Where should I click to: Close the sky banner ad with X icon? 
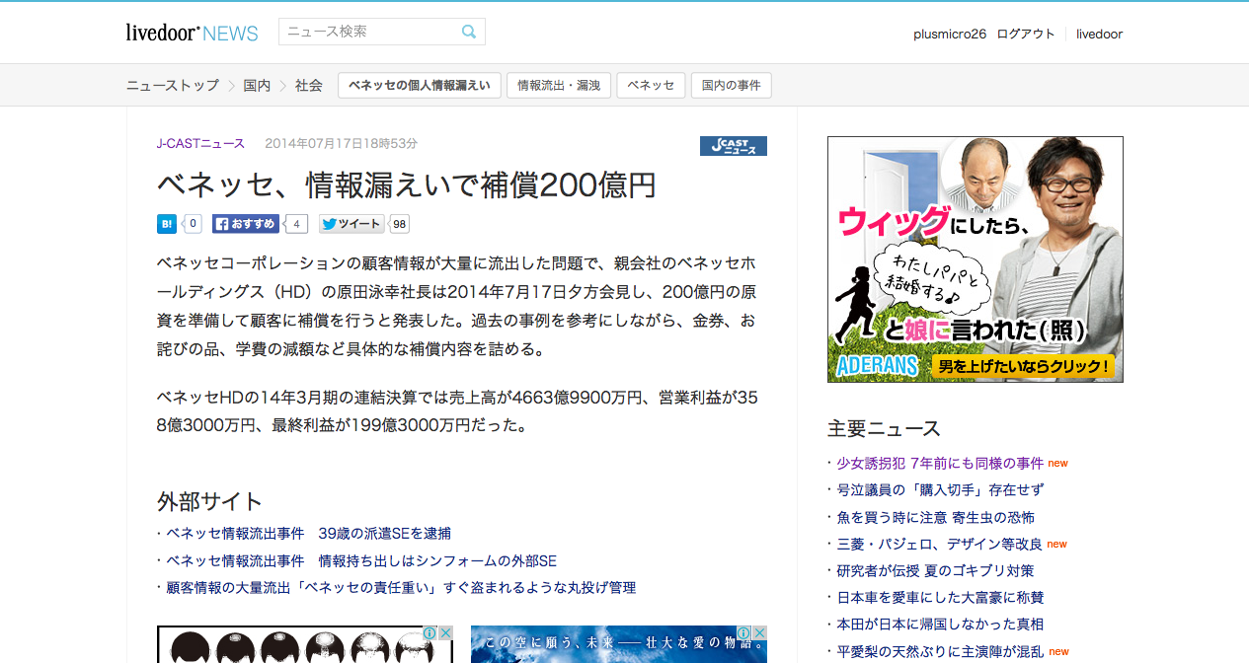(759, 632)
